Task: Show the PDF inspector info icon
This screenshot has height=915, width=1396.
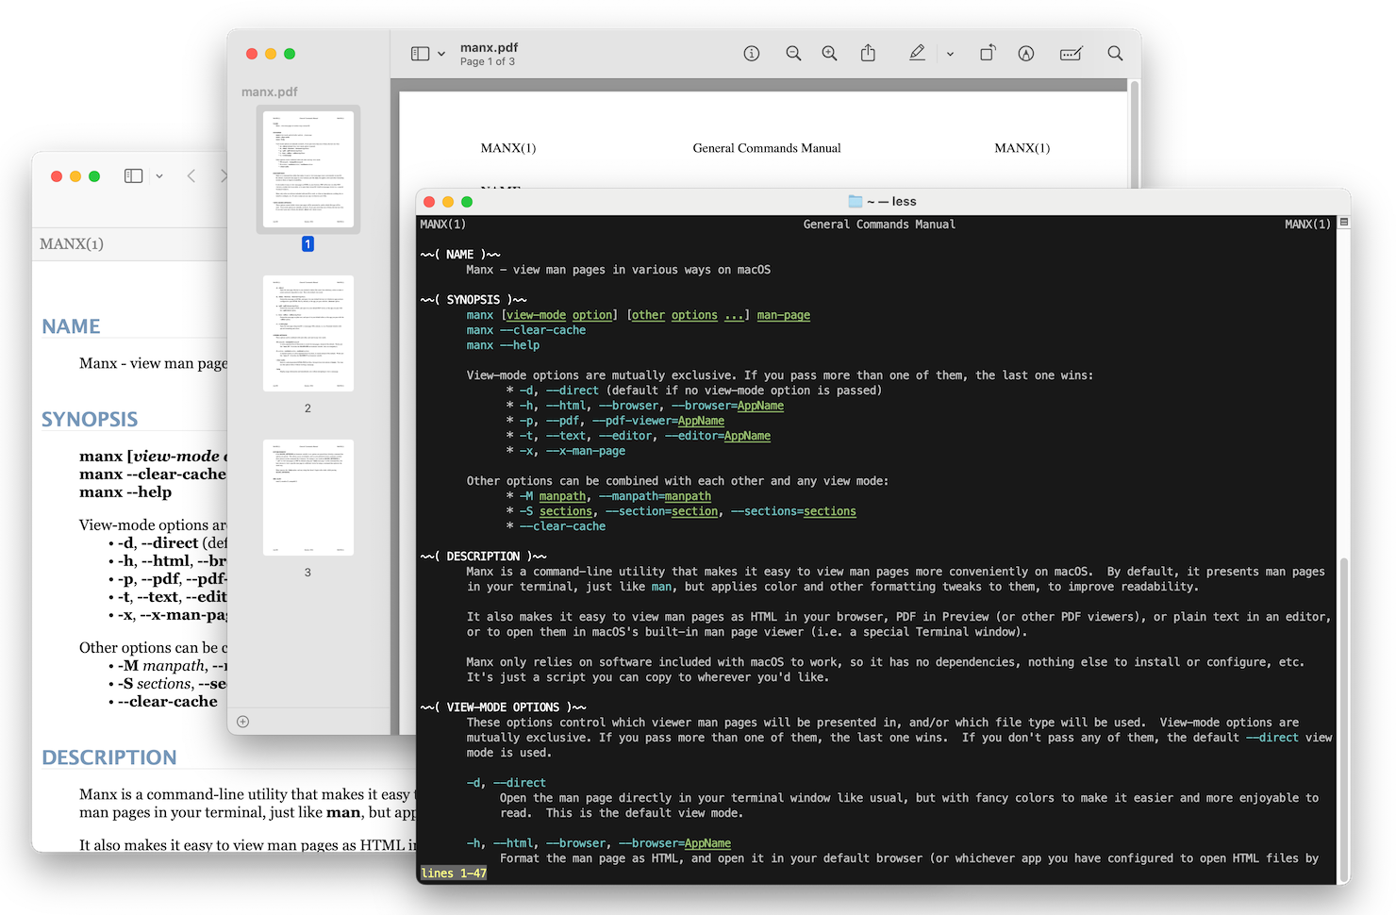Action: (x=752, y=54)
